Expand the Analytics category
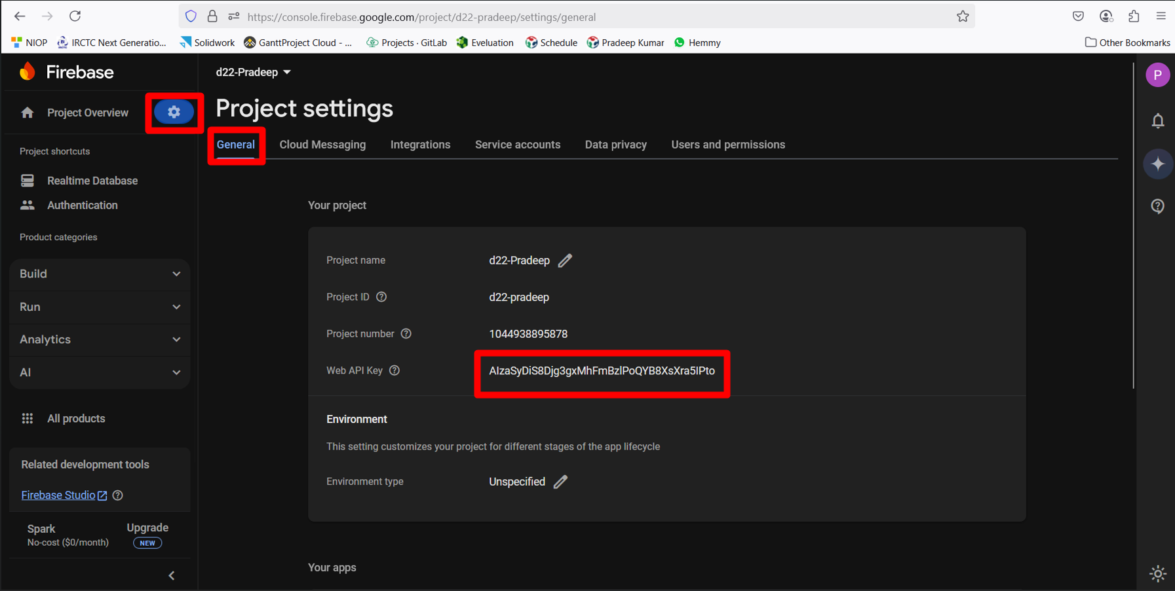Image resolution: width=1175 pixels, height=591 pixels. coord(100,340)
